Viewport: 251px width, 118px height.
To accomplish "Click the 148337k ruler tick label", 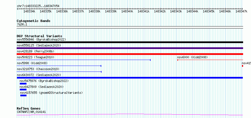I will (x=78, y=11).
